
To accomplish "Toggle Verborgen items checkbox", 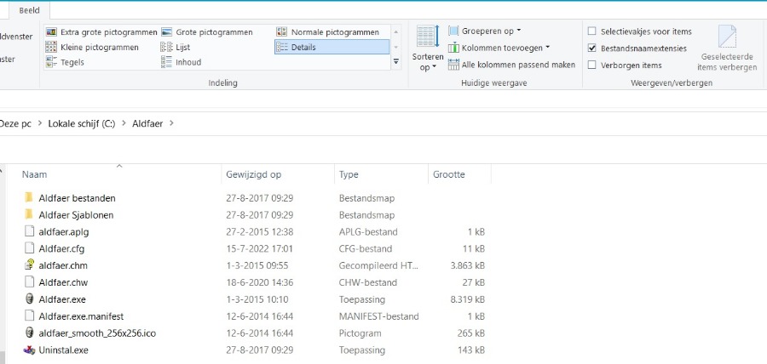I will pyautogui.click(x=592, y=65).
